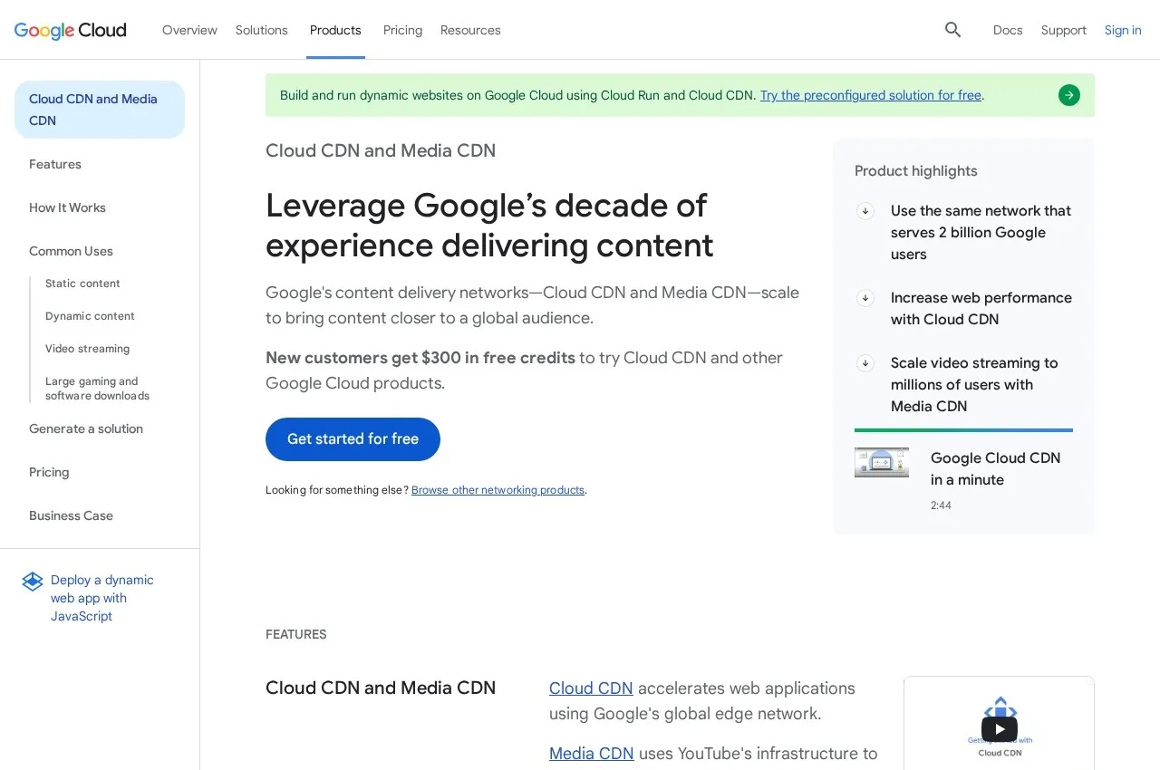Select 'Cloud CDN and Media CDN' sidebar item
This screenshot has width=1160, height=770.
pos(100,110)
